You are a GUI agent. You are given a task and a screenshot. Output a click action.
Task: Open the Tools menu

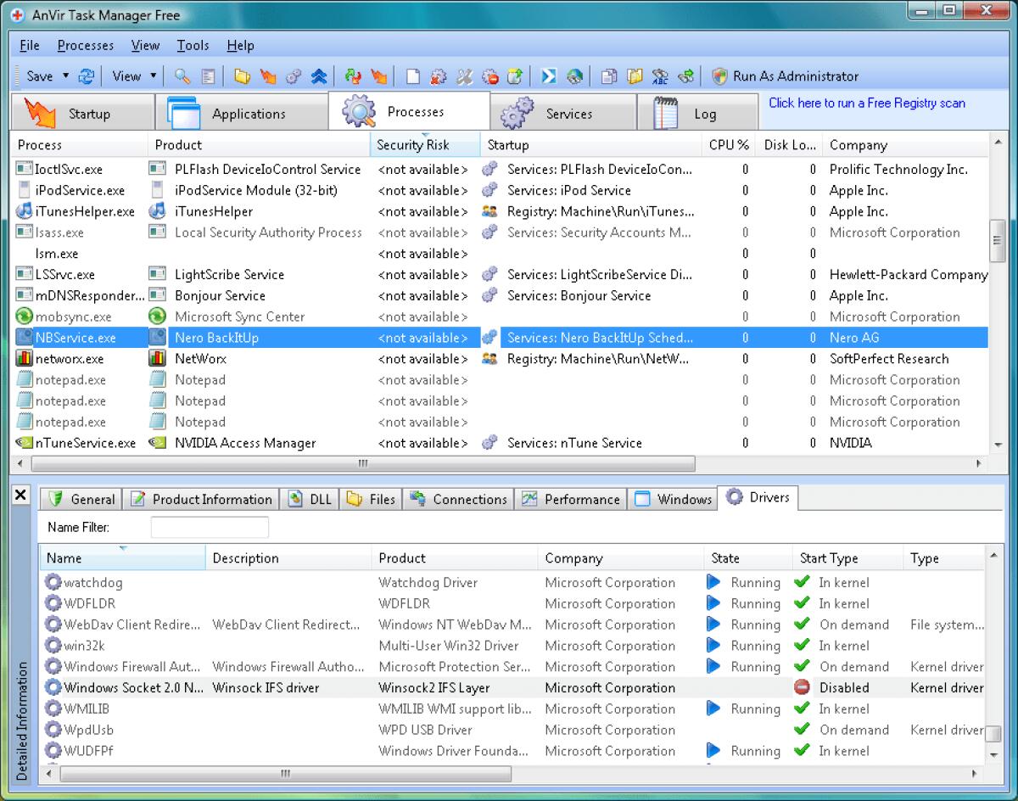193,45
